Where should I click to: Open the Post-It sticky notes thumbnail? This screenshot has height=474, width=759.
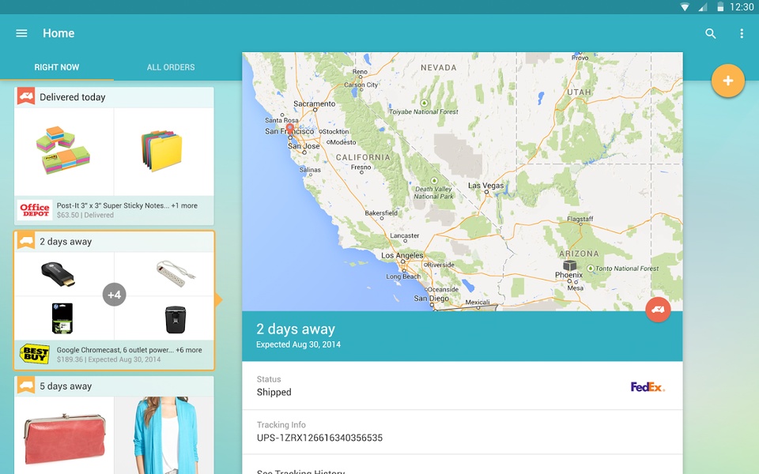(x=63, y=150)
